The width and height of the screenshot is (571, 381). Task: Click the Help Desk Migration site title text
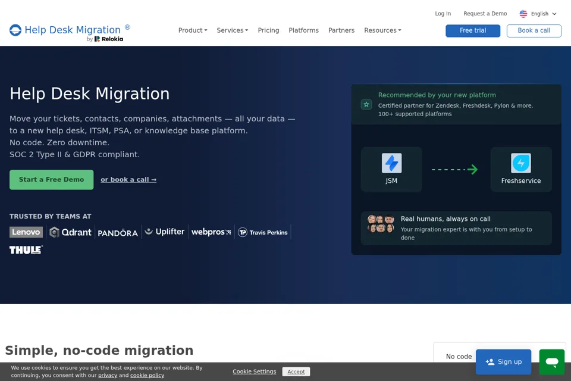tap(73, 30)
